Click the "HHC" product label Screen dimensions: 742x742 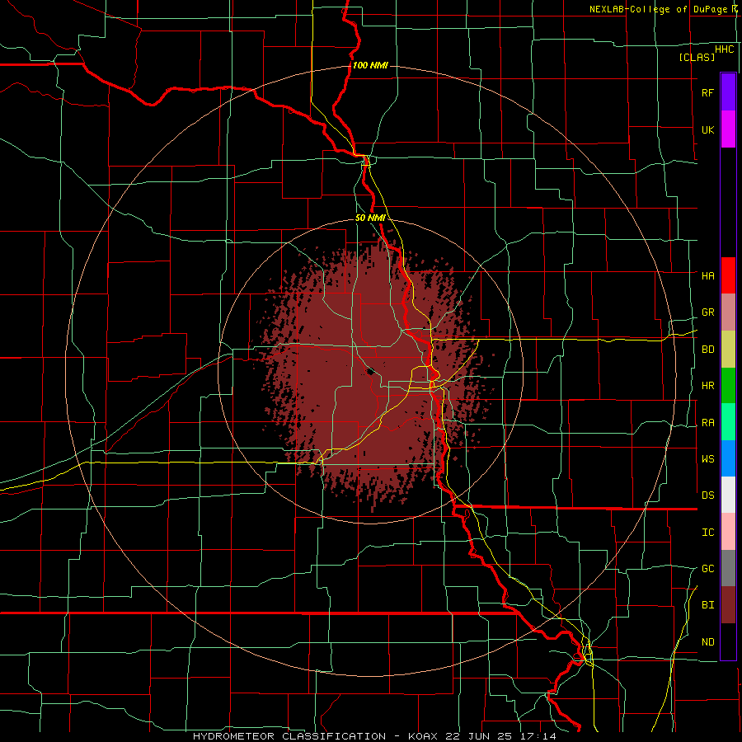[724, 49]
